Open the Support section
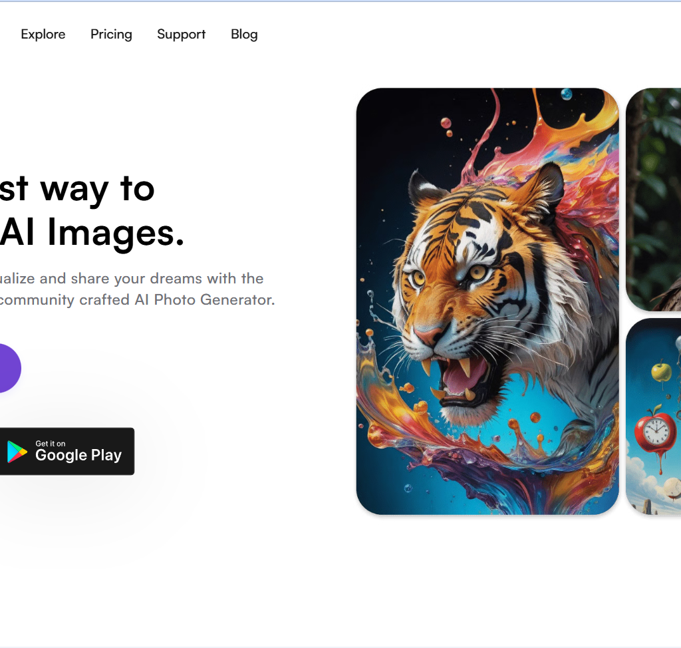Image resolution: width=681 pixels, height=648 pixels. pyautogui.click(x=181, y=35)
